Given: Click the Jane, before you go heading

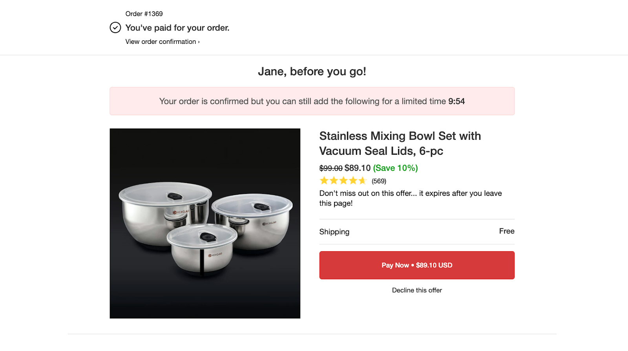Looking at the screenshot, I should pyautogui.click(x=312, y=72).
